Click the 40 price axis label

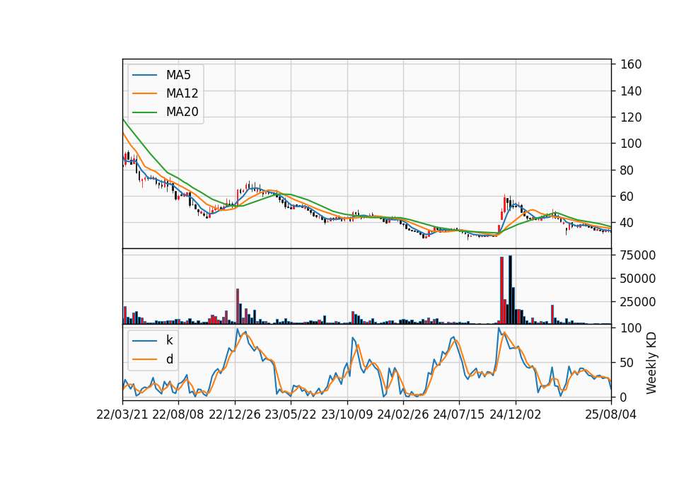627,223
